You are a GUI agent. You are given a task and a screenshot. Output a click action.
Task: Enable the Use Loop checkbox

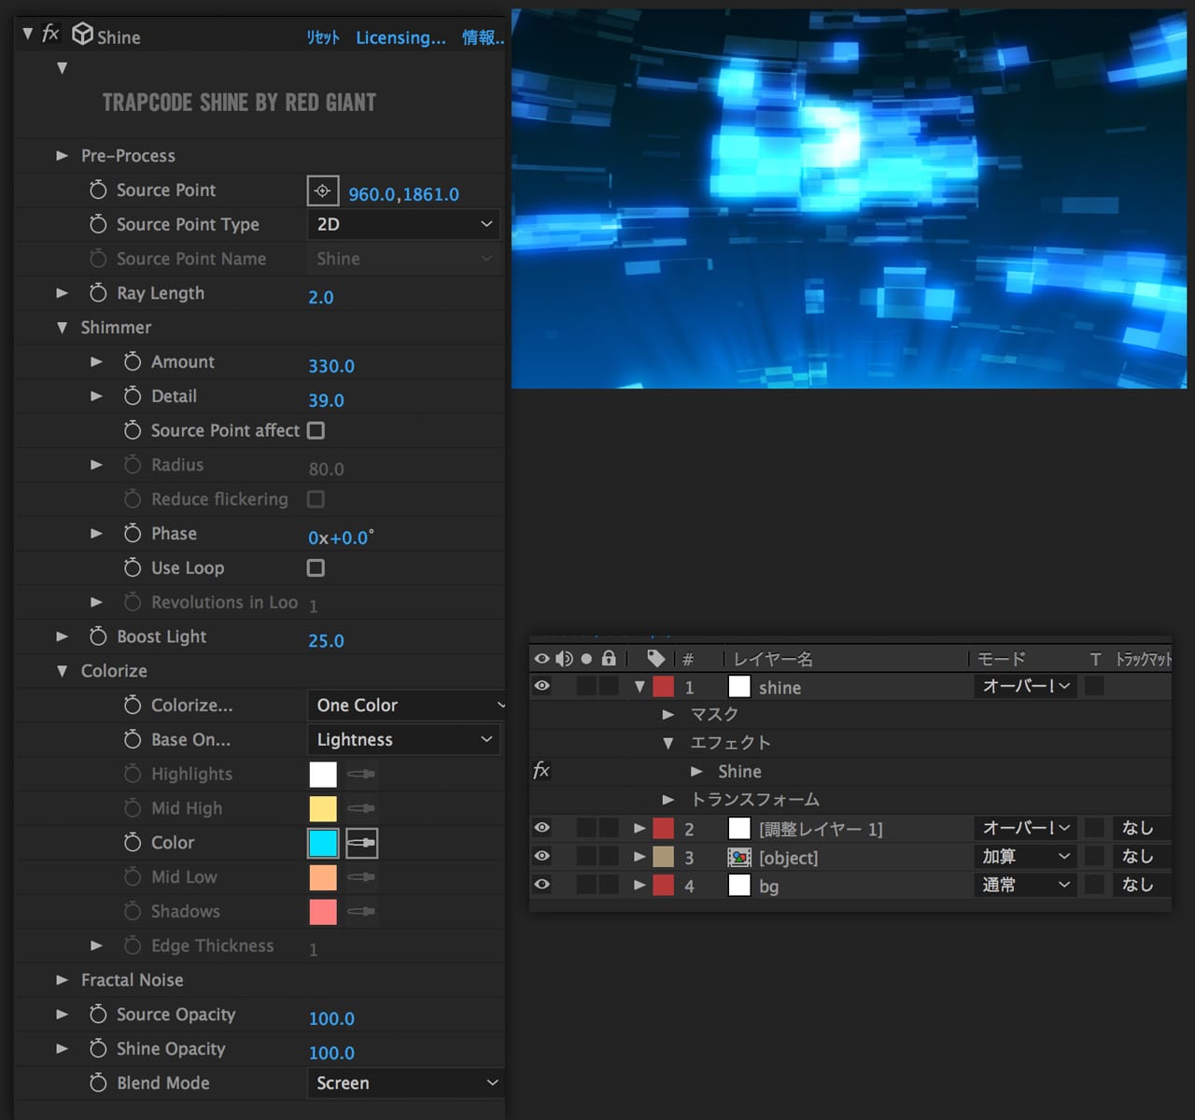pyautogui.click(x=316, y=567)
